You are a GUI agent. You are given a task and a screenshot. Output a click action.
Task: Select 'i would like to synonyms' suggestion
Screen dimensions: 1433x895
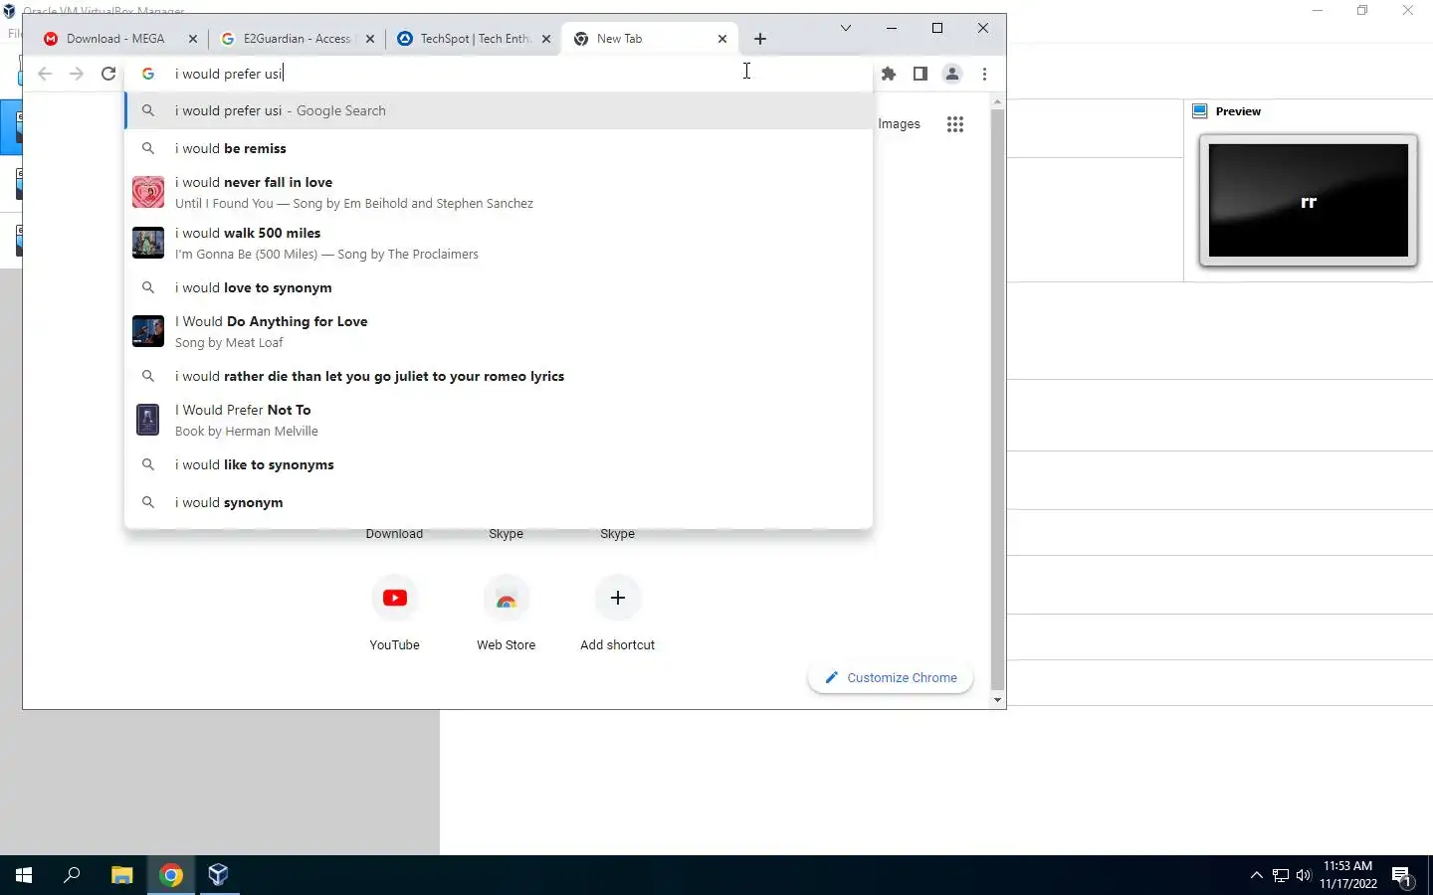499,464
